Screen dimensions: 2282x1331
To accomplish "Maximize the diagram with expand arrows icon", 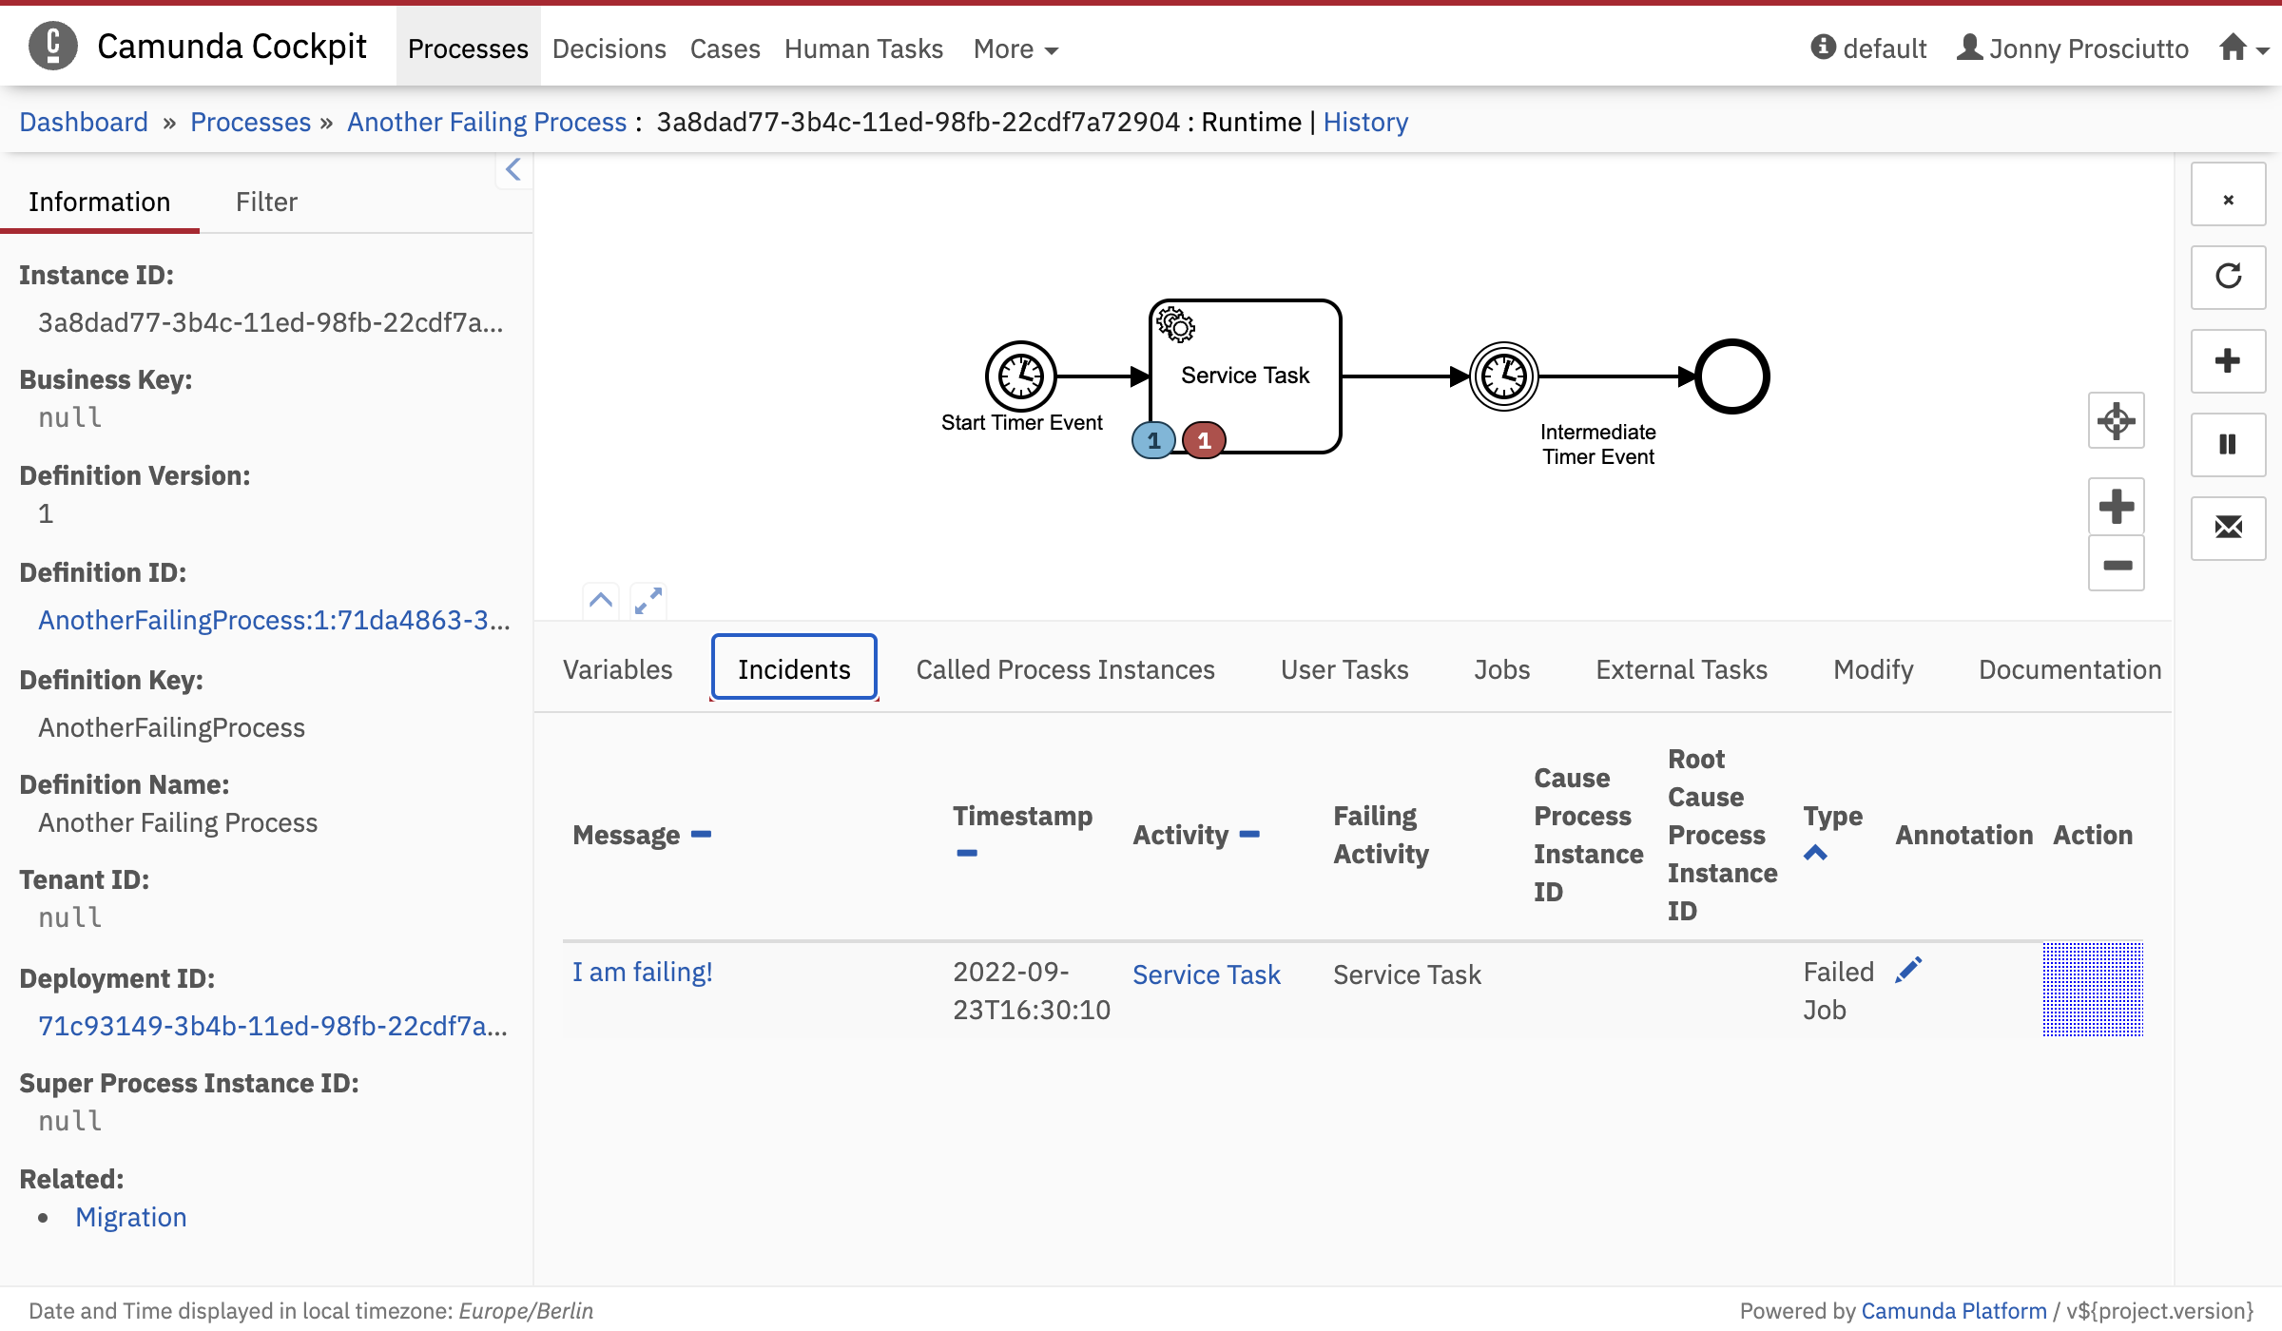I will pyautogui.click(x=648, y=601).
